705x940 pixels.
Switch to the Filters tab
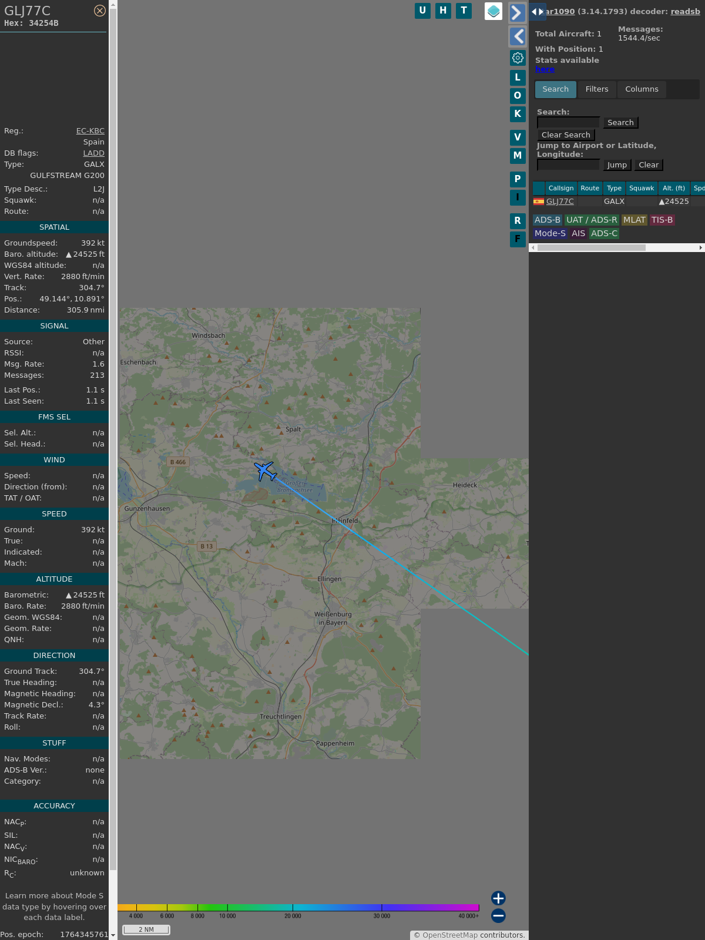point(597,89)
